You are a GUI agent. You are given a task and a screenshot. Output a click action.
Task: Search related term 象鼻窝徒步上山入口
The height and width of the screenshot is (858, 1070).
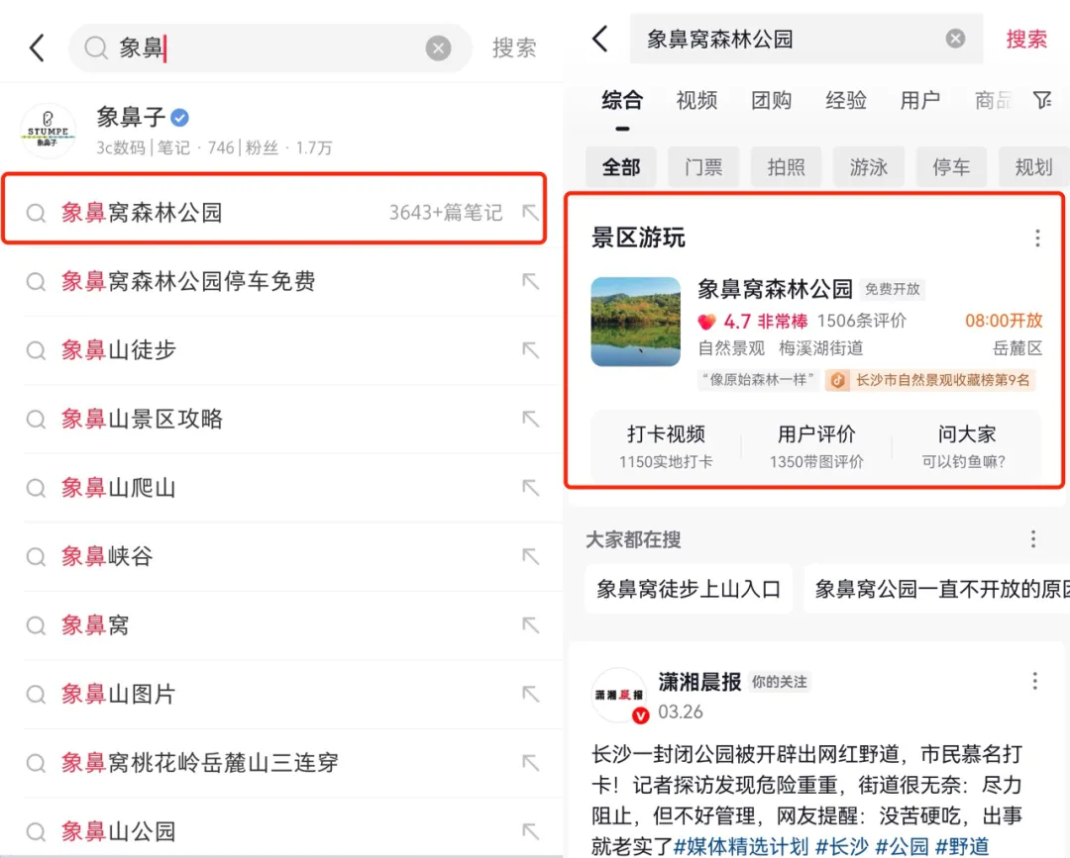[x=689, y=589]
